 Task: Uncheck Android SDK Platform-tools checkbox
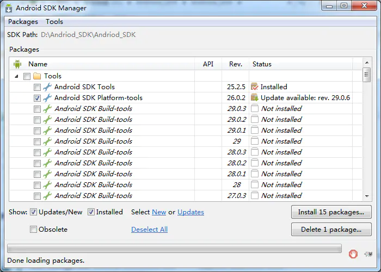click(x=37, y=98)
